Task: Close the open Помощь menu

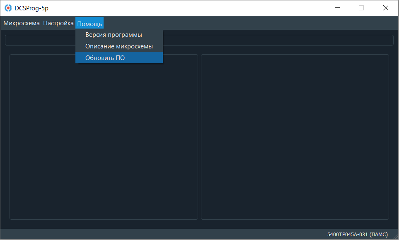Action: [x=89, y=24]
